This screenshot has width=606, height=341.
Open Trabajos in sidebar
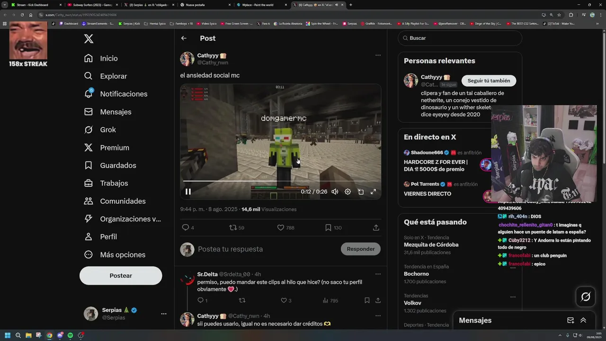(106, 183)
